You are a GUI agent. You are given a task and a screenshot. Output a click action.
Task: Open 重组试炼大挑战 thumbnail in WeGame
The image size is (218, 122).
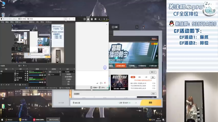pos(119,82)
